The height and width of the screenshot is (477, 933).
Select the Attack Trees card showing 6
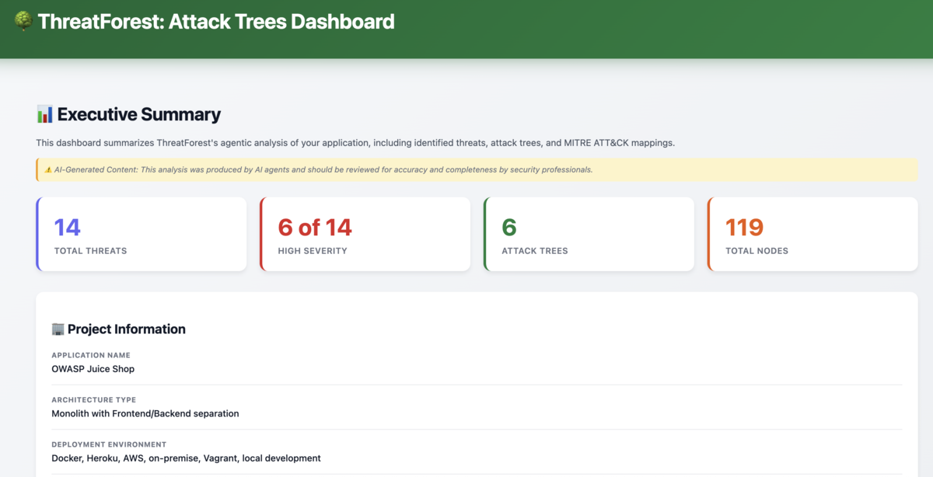click(589, 234)
